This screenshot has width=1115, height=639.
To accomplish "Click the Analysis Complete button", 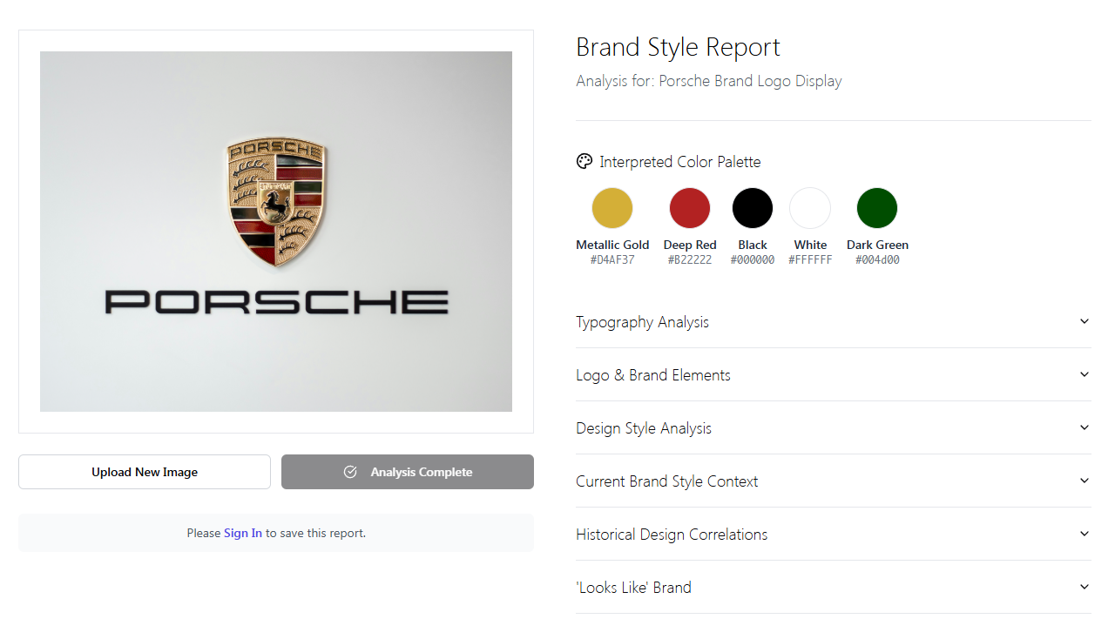I will tap(408, 472).
